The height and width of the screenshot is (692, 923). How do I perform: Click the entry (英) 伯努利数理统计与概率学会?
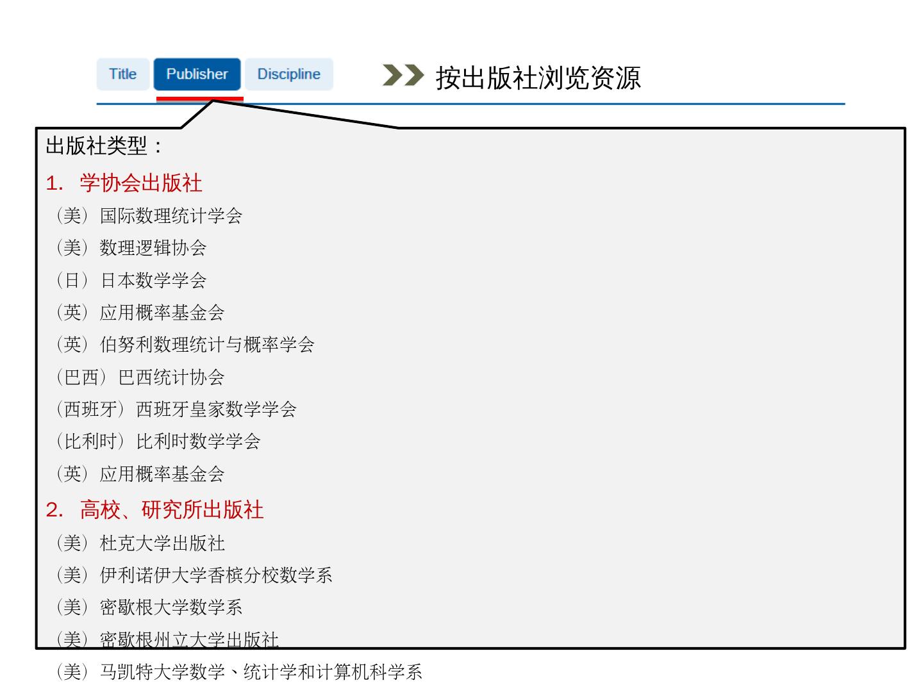pyautogui.click(x=185, y=345)
